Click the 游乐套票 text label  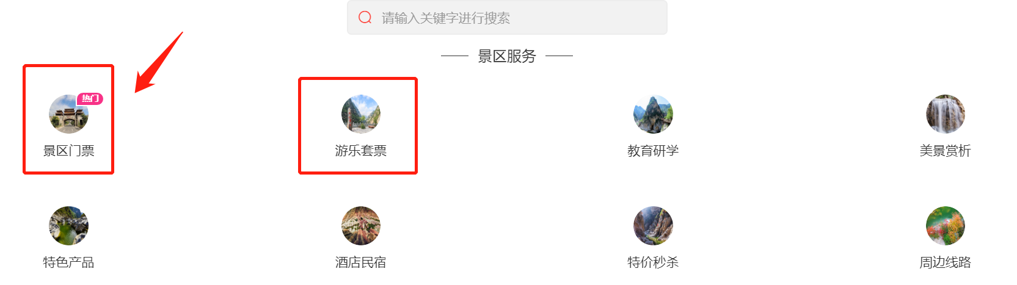pos(361,151)
